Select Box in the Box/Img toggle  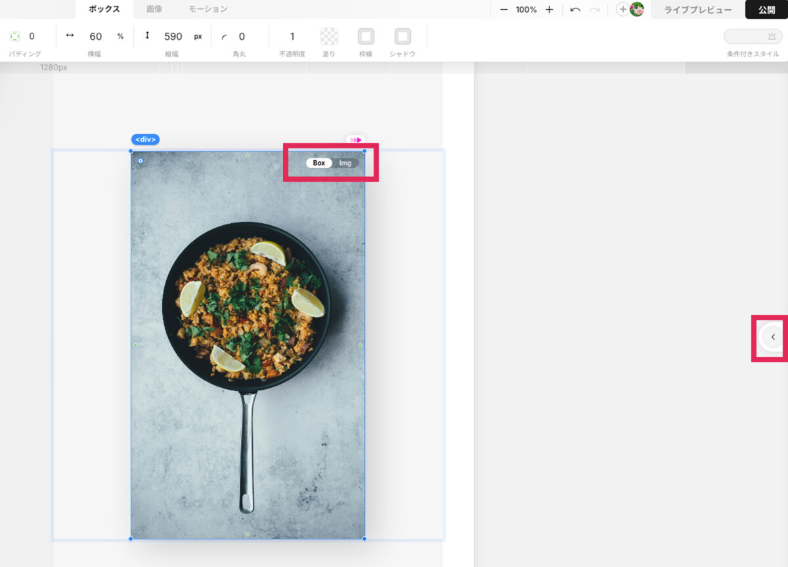pos(319,163)
